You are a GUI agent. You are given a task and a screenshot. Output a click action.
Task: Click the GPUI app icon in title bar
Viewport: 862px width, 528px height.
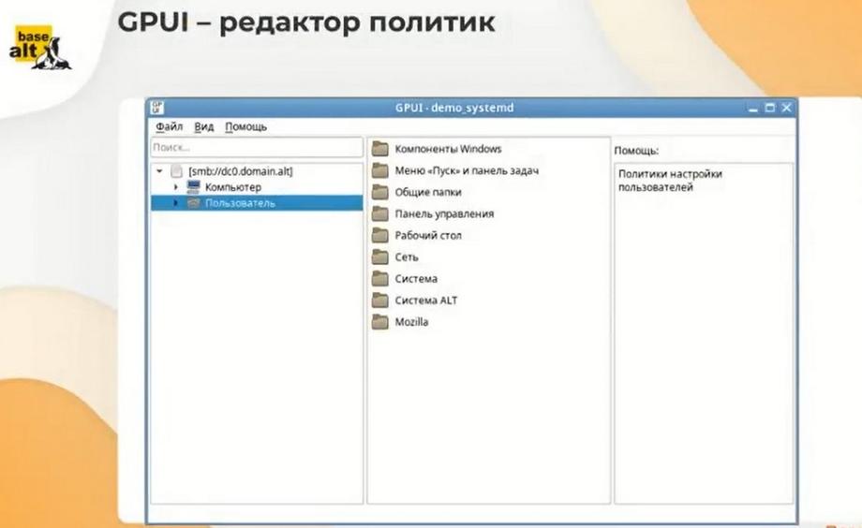click(157, 107)
